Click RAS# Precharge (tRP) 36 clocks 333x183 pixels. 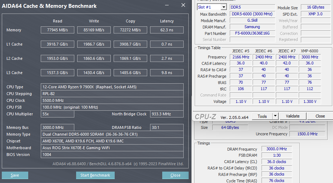[277, 174]
